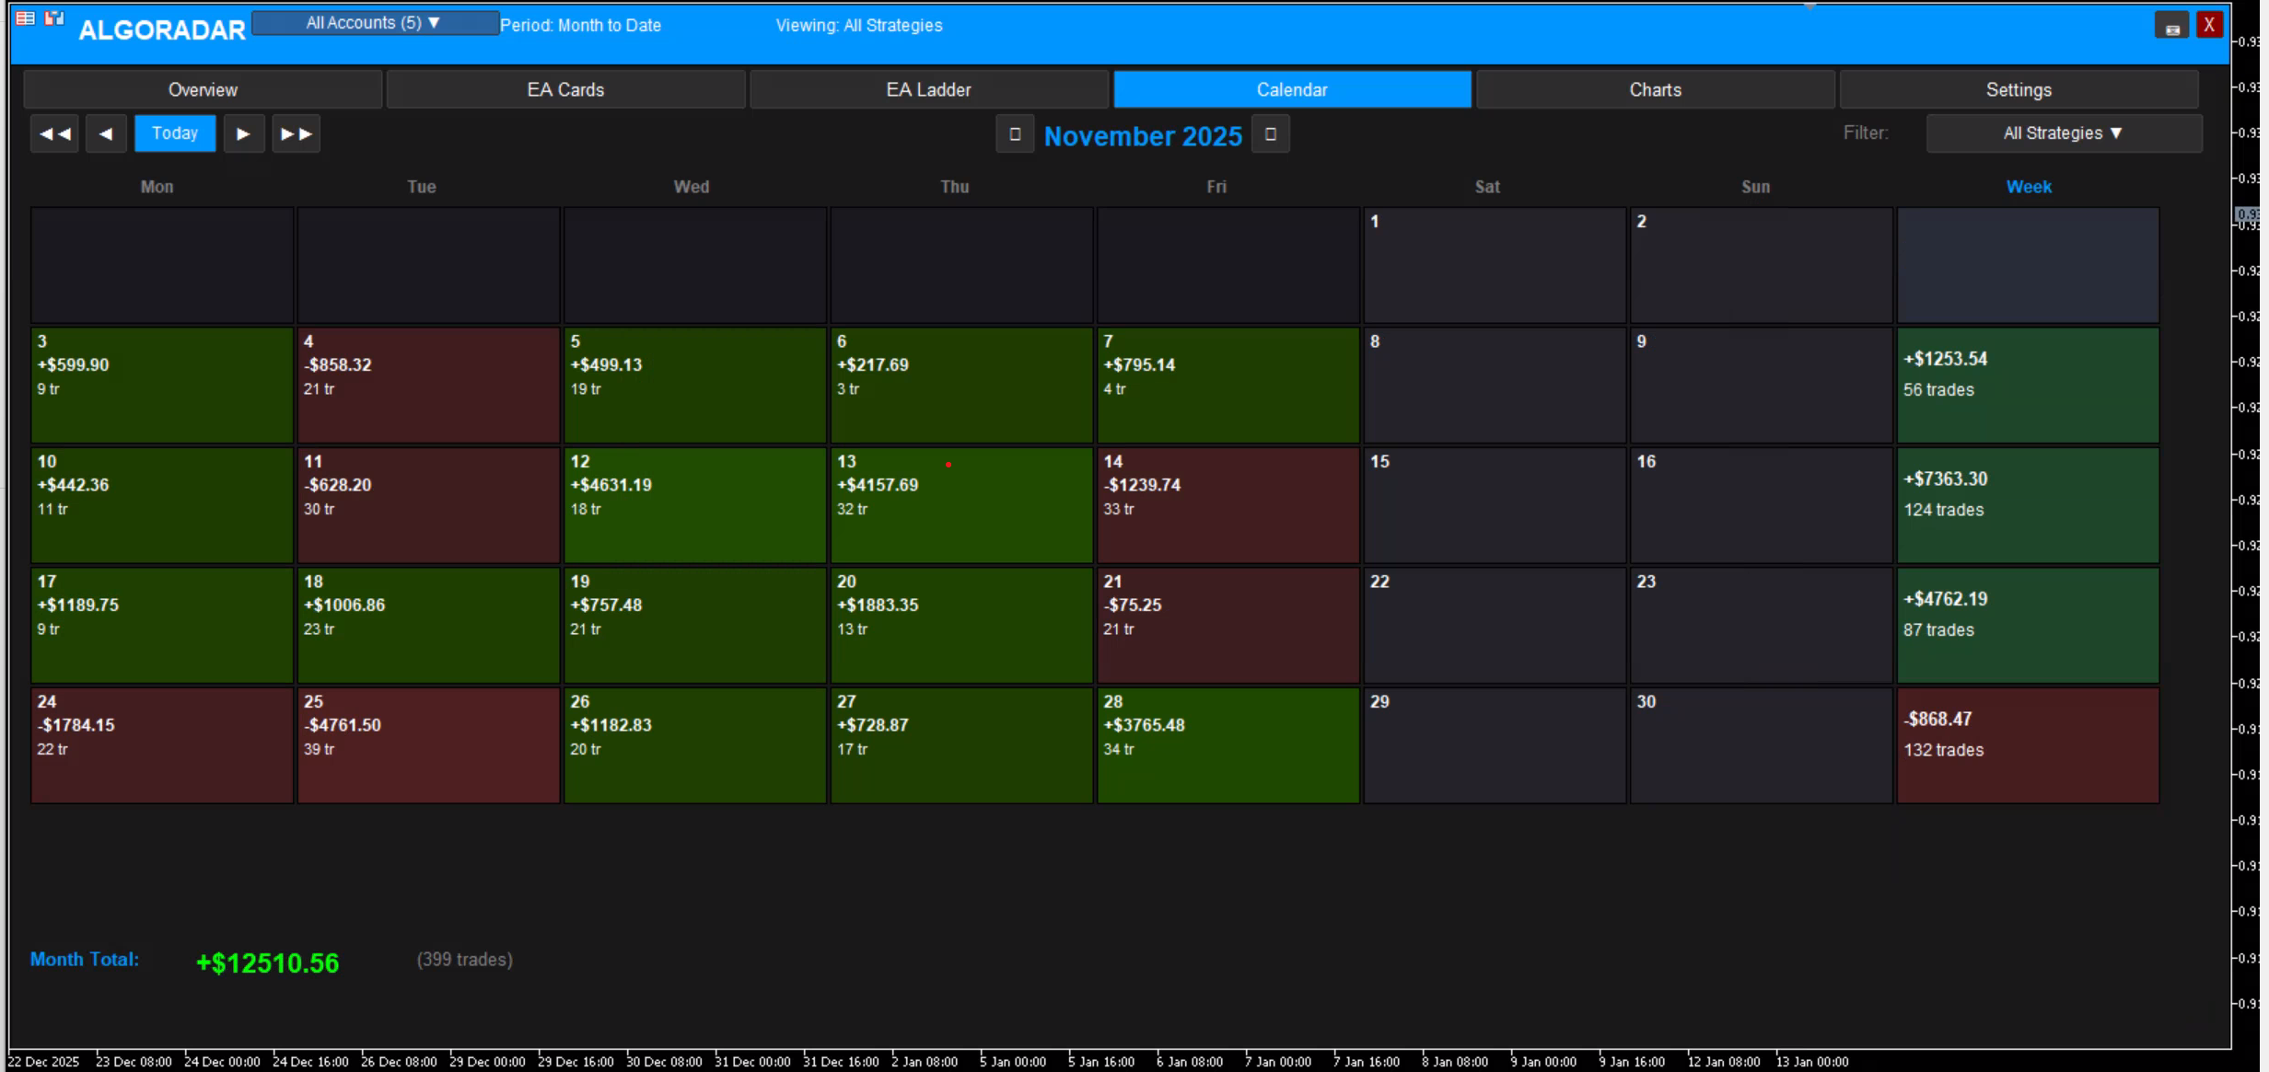Click the Today button

pos(175,133)
